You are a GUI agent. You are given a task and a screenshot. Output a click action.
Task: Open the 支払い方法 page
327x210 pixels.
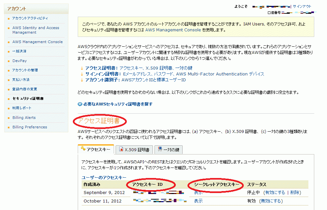pyautogui.click(x=21, y=80)
